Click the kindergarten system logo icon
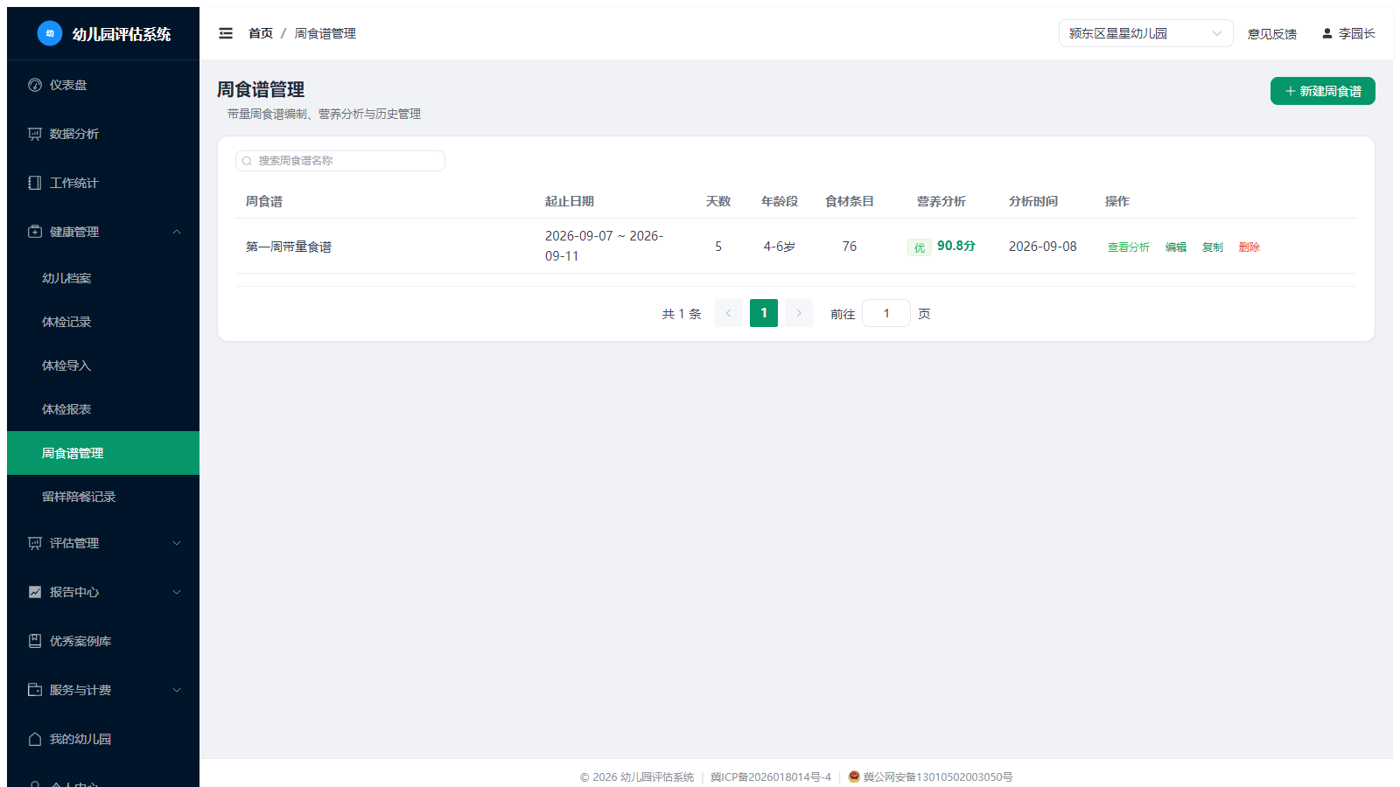 pos(50,33)
